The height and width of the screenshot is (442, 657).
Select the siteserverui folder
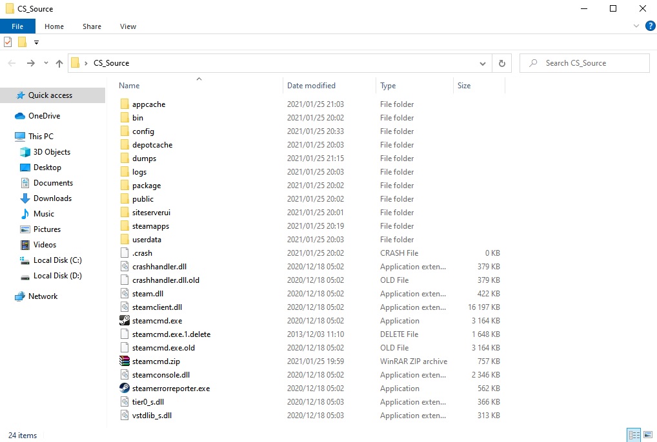point(151,213)
